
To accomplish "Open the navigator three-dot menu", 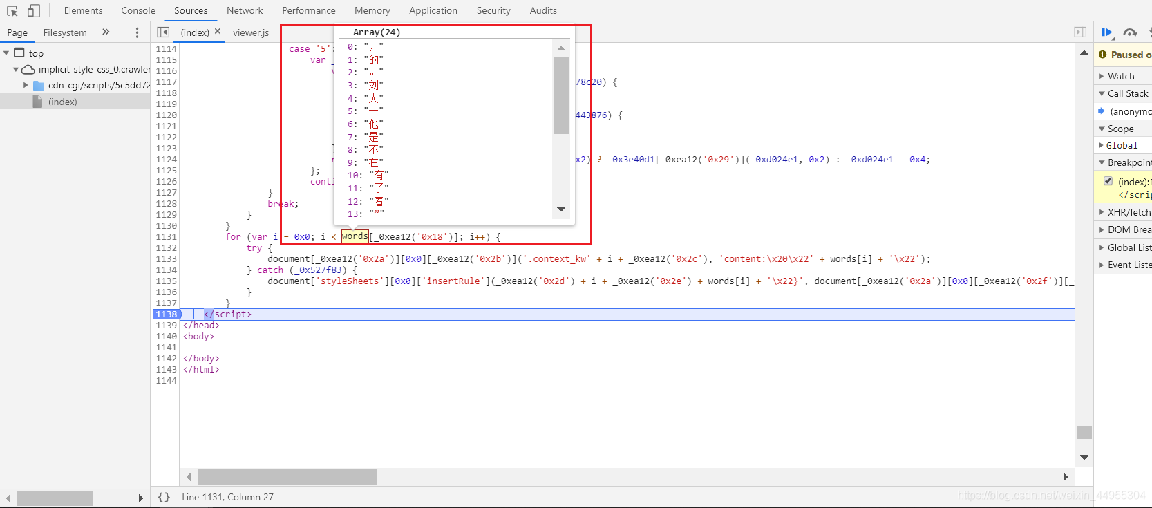I will (x=137, y=32).
